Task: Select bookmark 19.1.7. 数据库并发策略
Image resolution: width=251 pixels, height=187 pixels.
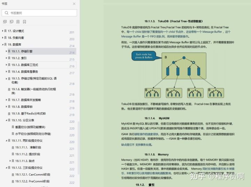Action: point(26,100)
